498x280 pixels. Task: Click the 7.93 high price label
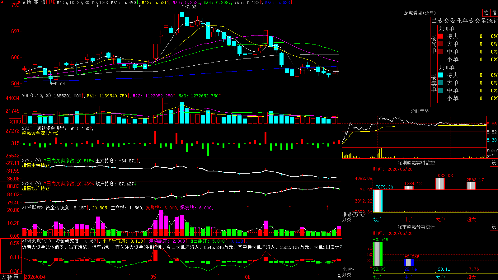pyautogui.click(x=191, y=7)
